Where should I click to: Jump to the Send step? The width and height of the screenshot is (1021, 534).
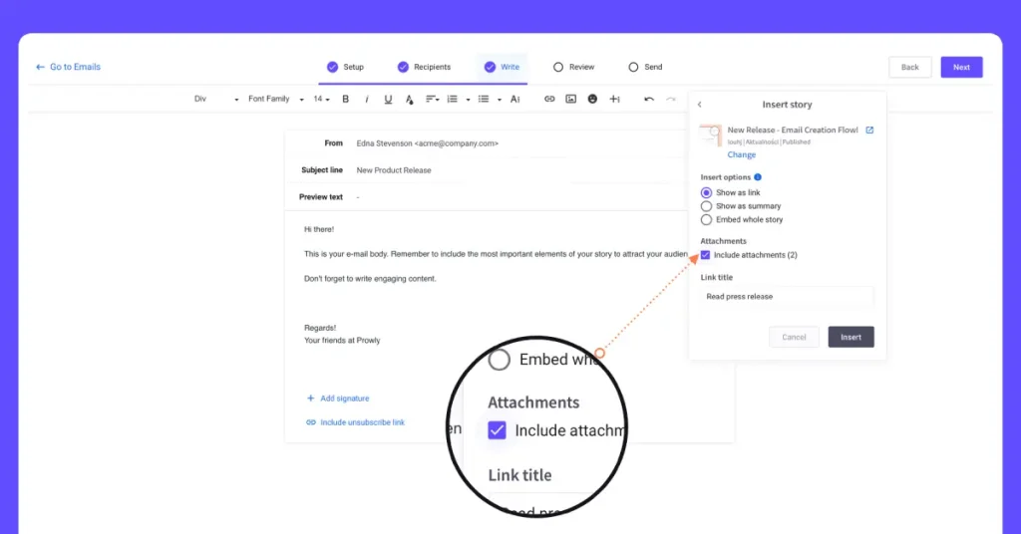(x=645, y=67)
